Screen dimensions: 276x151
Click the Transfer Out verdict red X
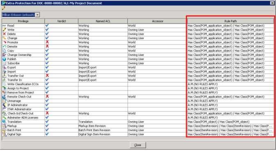point(47,75)
